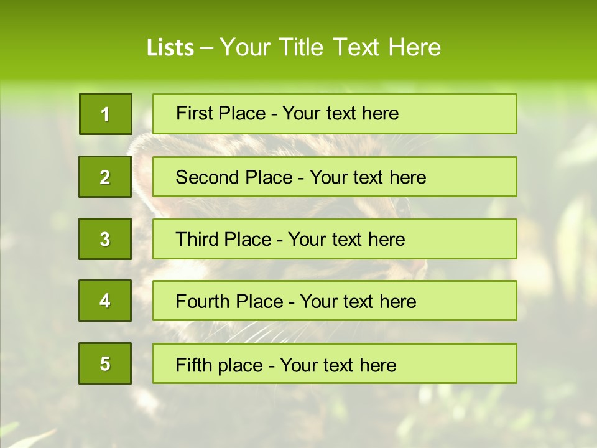Click the Second Place text bar
The height and width of the screenshot is (448, 597).
pos(335,177)
